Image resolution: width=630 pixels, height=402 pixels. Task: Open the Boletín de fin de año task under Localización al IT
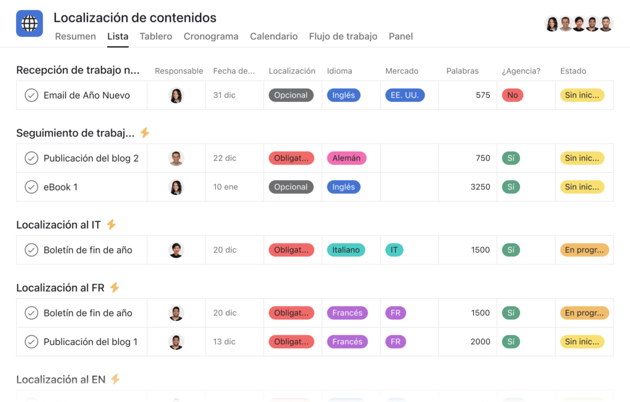(x=87, y=250)
